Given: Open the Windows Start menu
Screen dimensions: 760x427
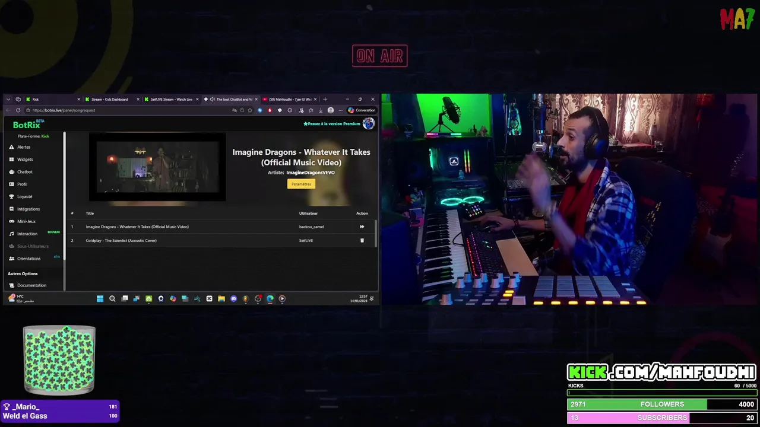Looking at the screenshot, I should 100,299.
